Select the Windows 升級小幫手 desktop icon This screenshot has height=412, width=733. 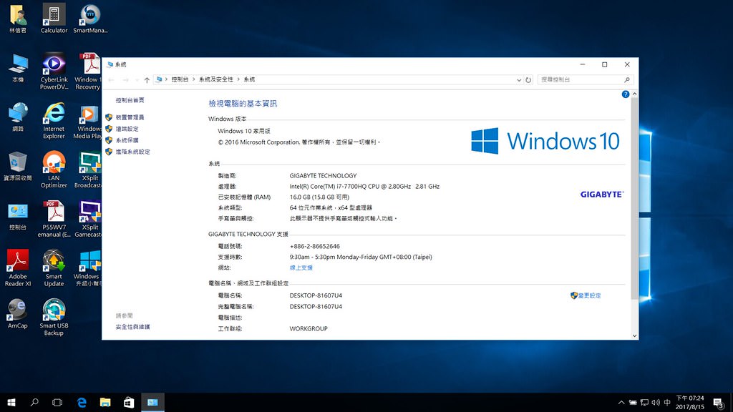click(x=87, y=268)
